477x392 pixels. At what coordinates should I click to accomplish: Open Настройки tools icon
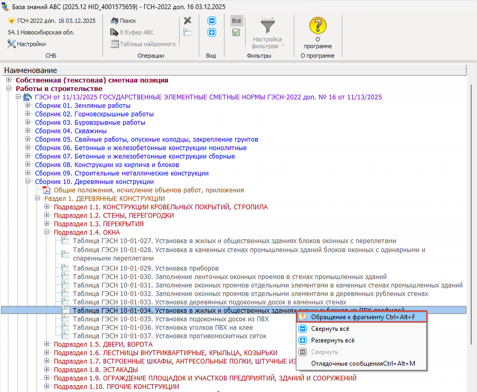click(11, 44)
